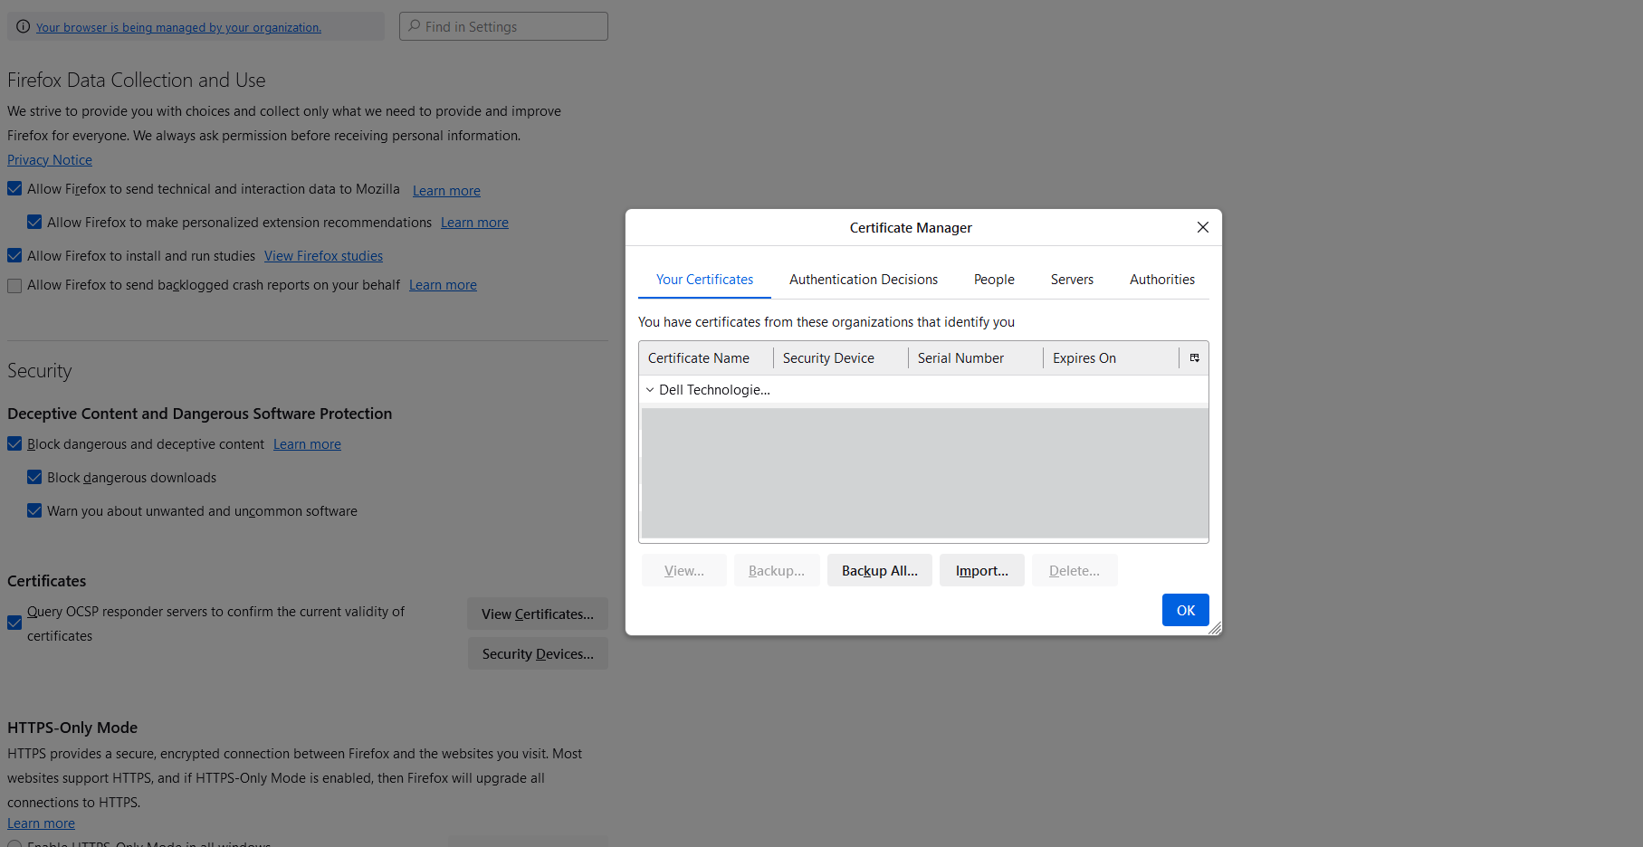This screenshot has height=847, width=1643.
Task: Switch to the Authorities tab
Action: click(1161, 280)
